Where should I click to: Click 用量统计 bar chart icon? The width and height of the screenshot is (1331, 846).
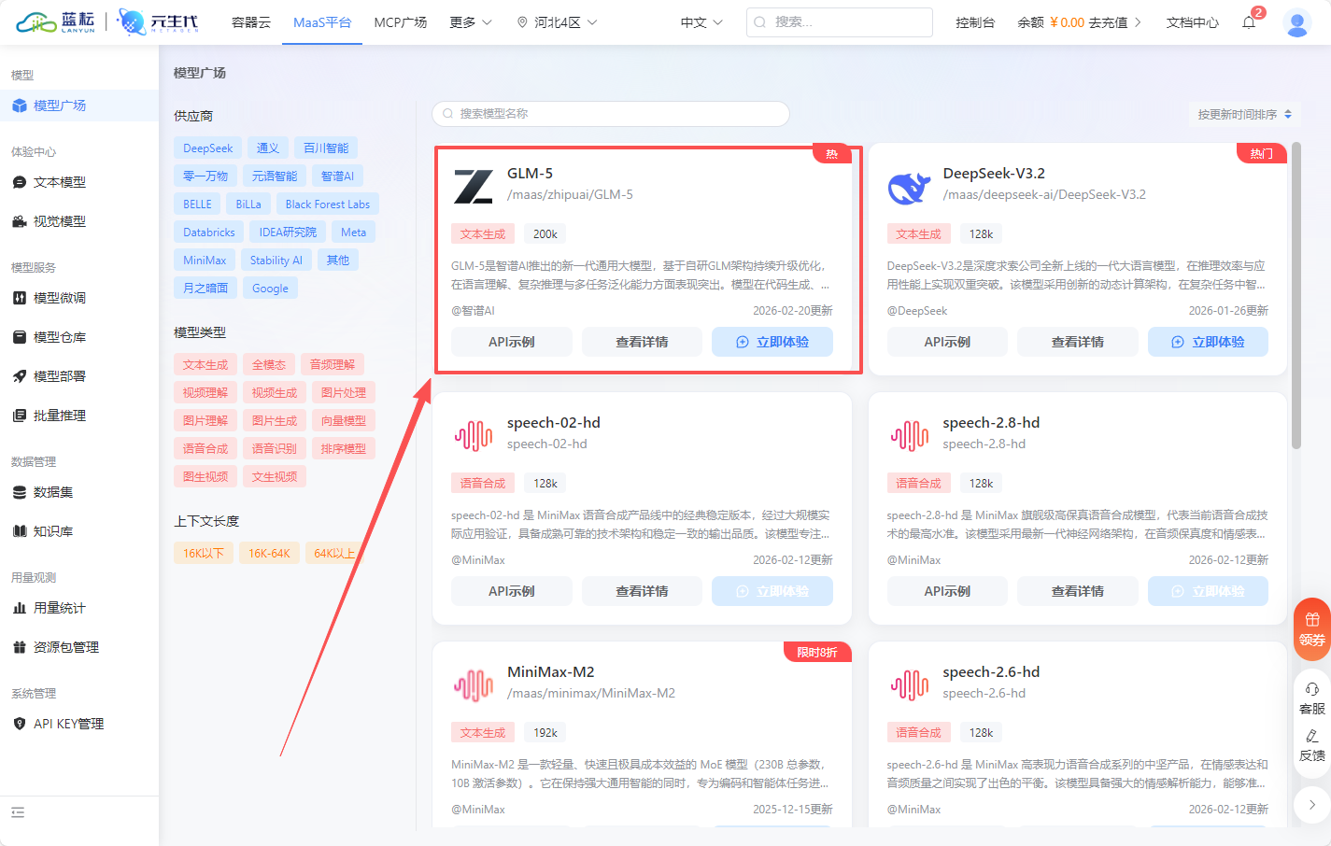[20, 608]
